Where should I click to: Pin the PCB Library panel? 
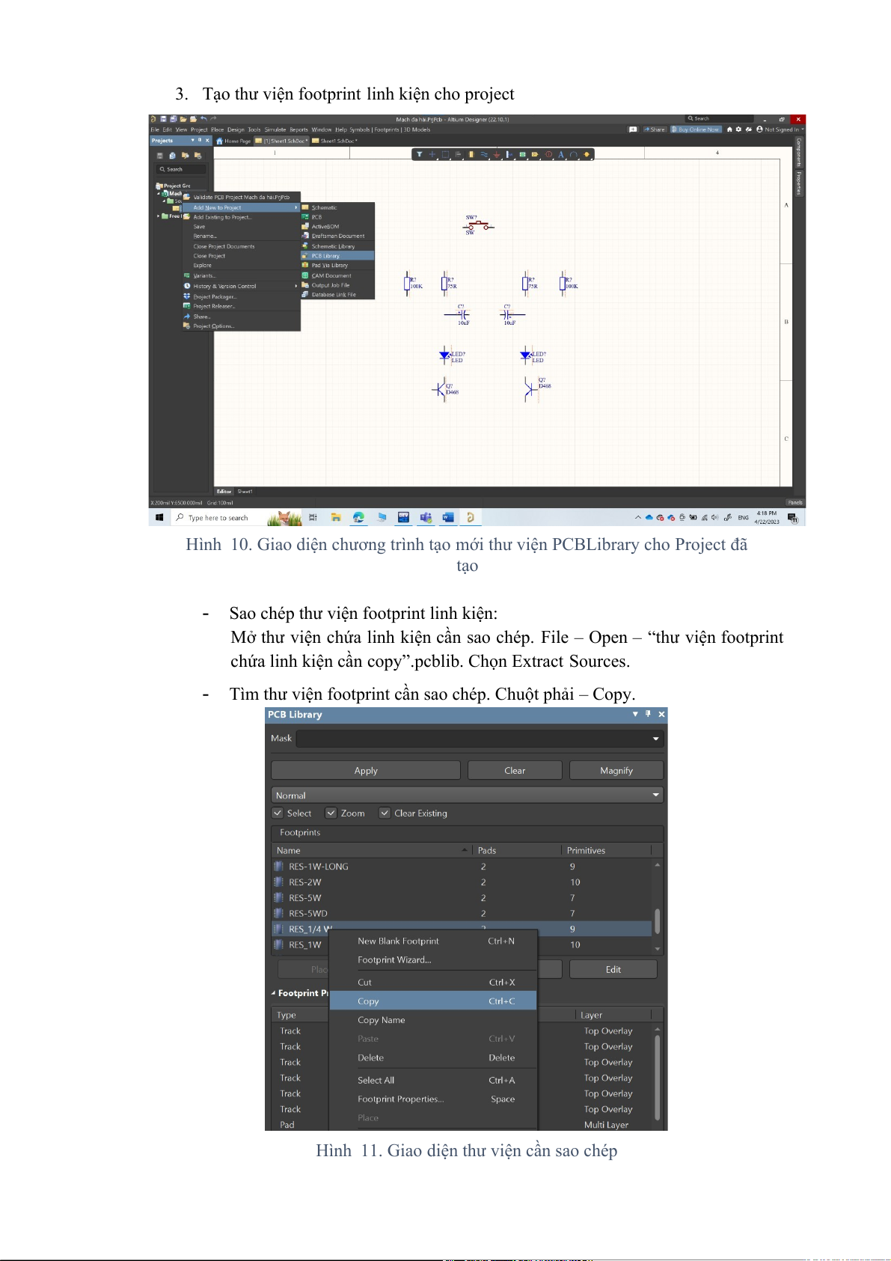(x=648, y=714)
